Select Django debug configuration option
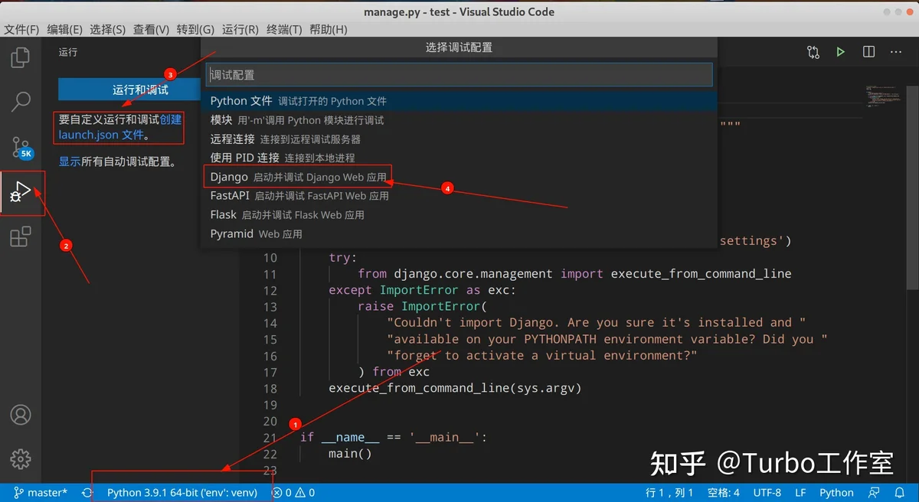 459,177
